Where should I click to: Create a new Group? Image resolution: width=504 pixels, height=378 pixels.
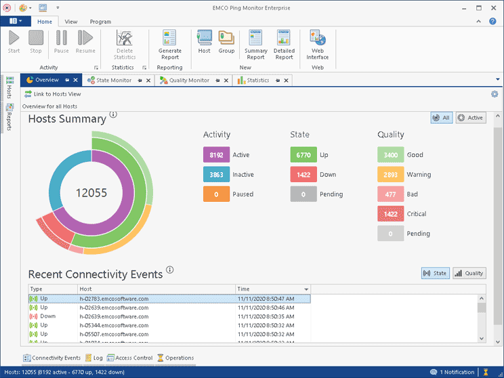click(x=226, y=42)
